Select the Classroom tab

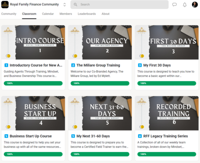[29, 14]
